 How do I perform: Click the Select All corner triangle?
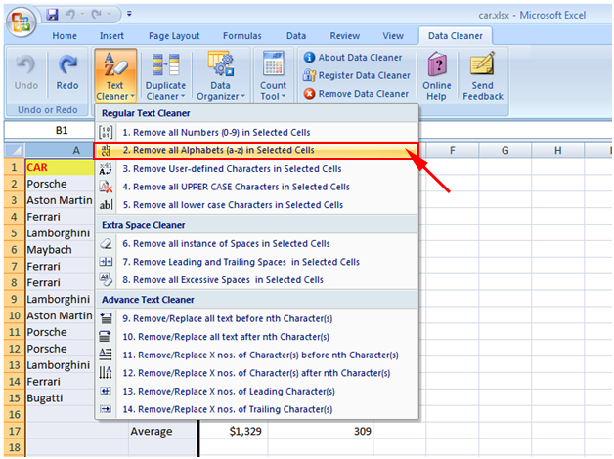point(15,150)
